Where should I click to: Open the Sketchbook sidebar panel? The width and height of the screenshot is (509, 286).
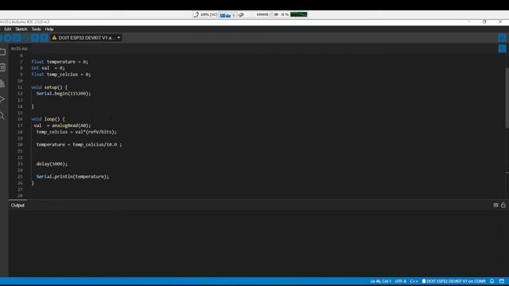(x=2, y=52)
